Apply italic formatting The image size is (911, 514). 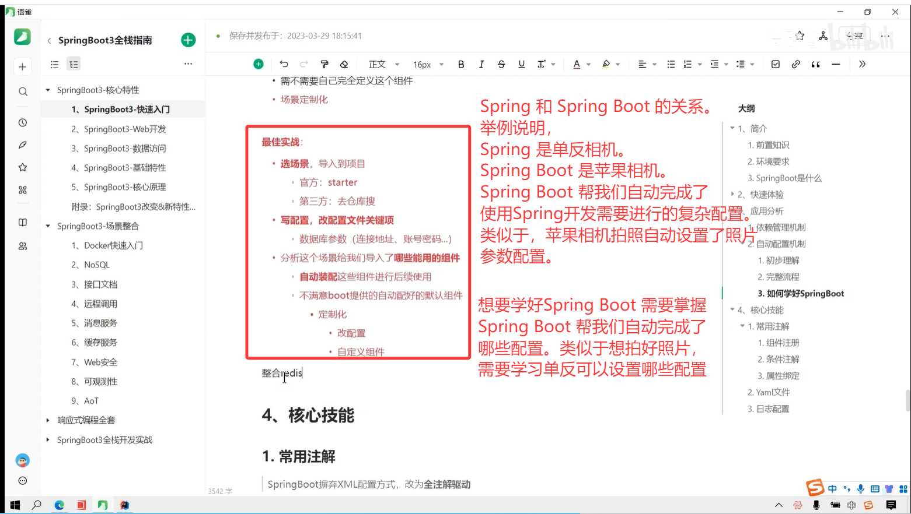tap(481, 64)
